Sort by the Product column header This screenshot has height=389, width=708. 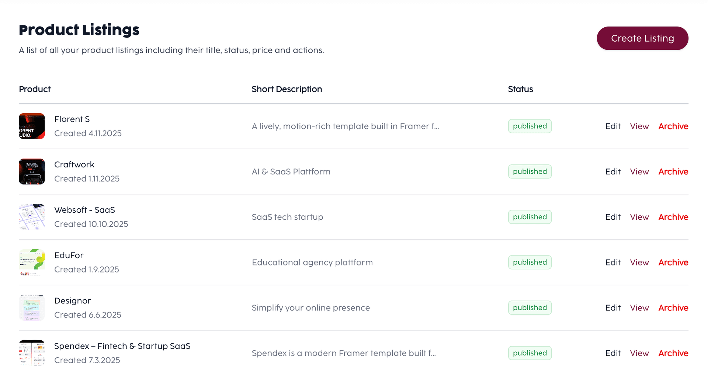tap(35, 89)
